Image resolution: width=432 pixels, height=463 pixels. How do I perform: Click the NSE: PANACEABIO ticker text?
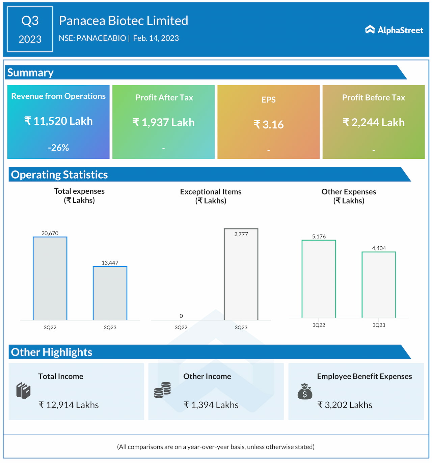92,38
